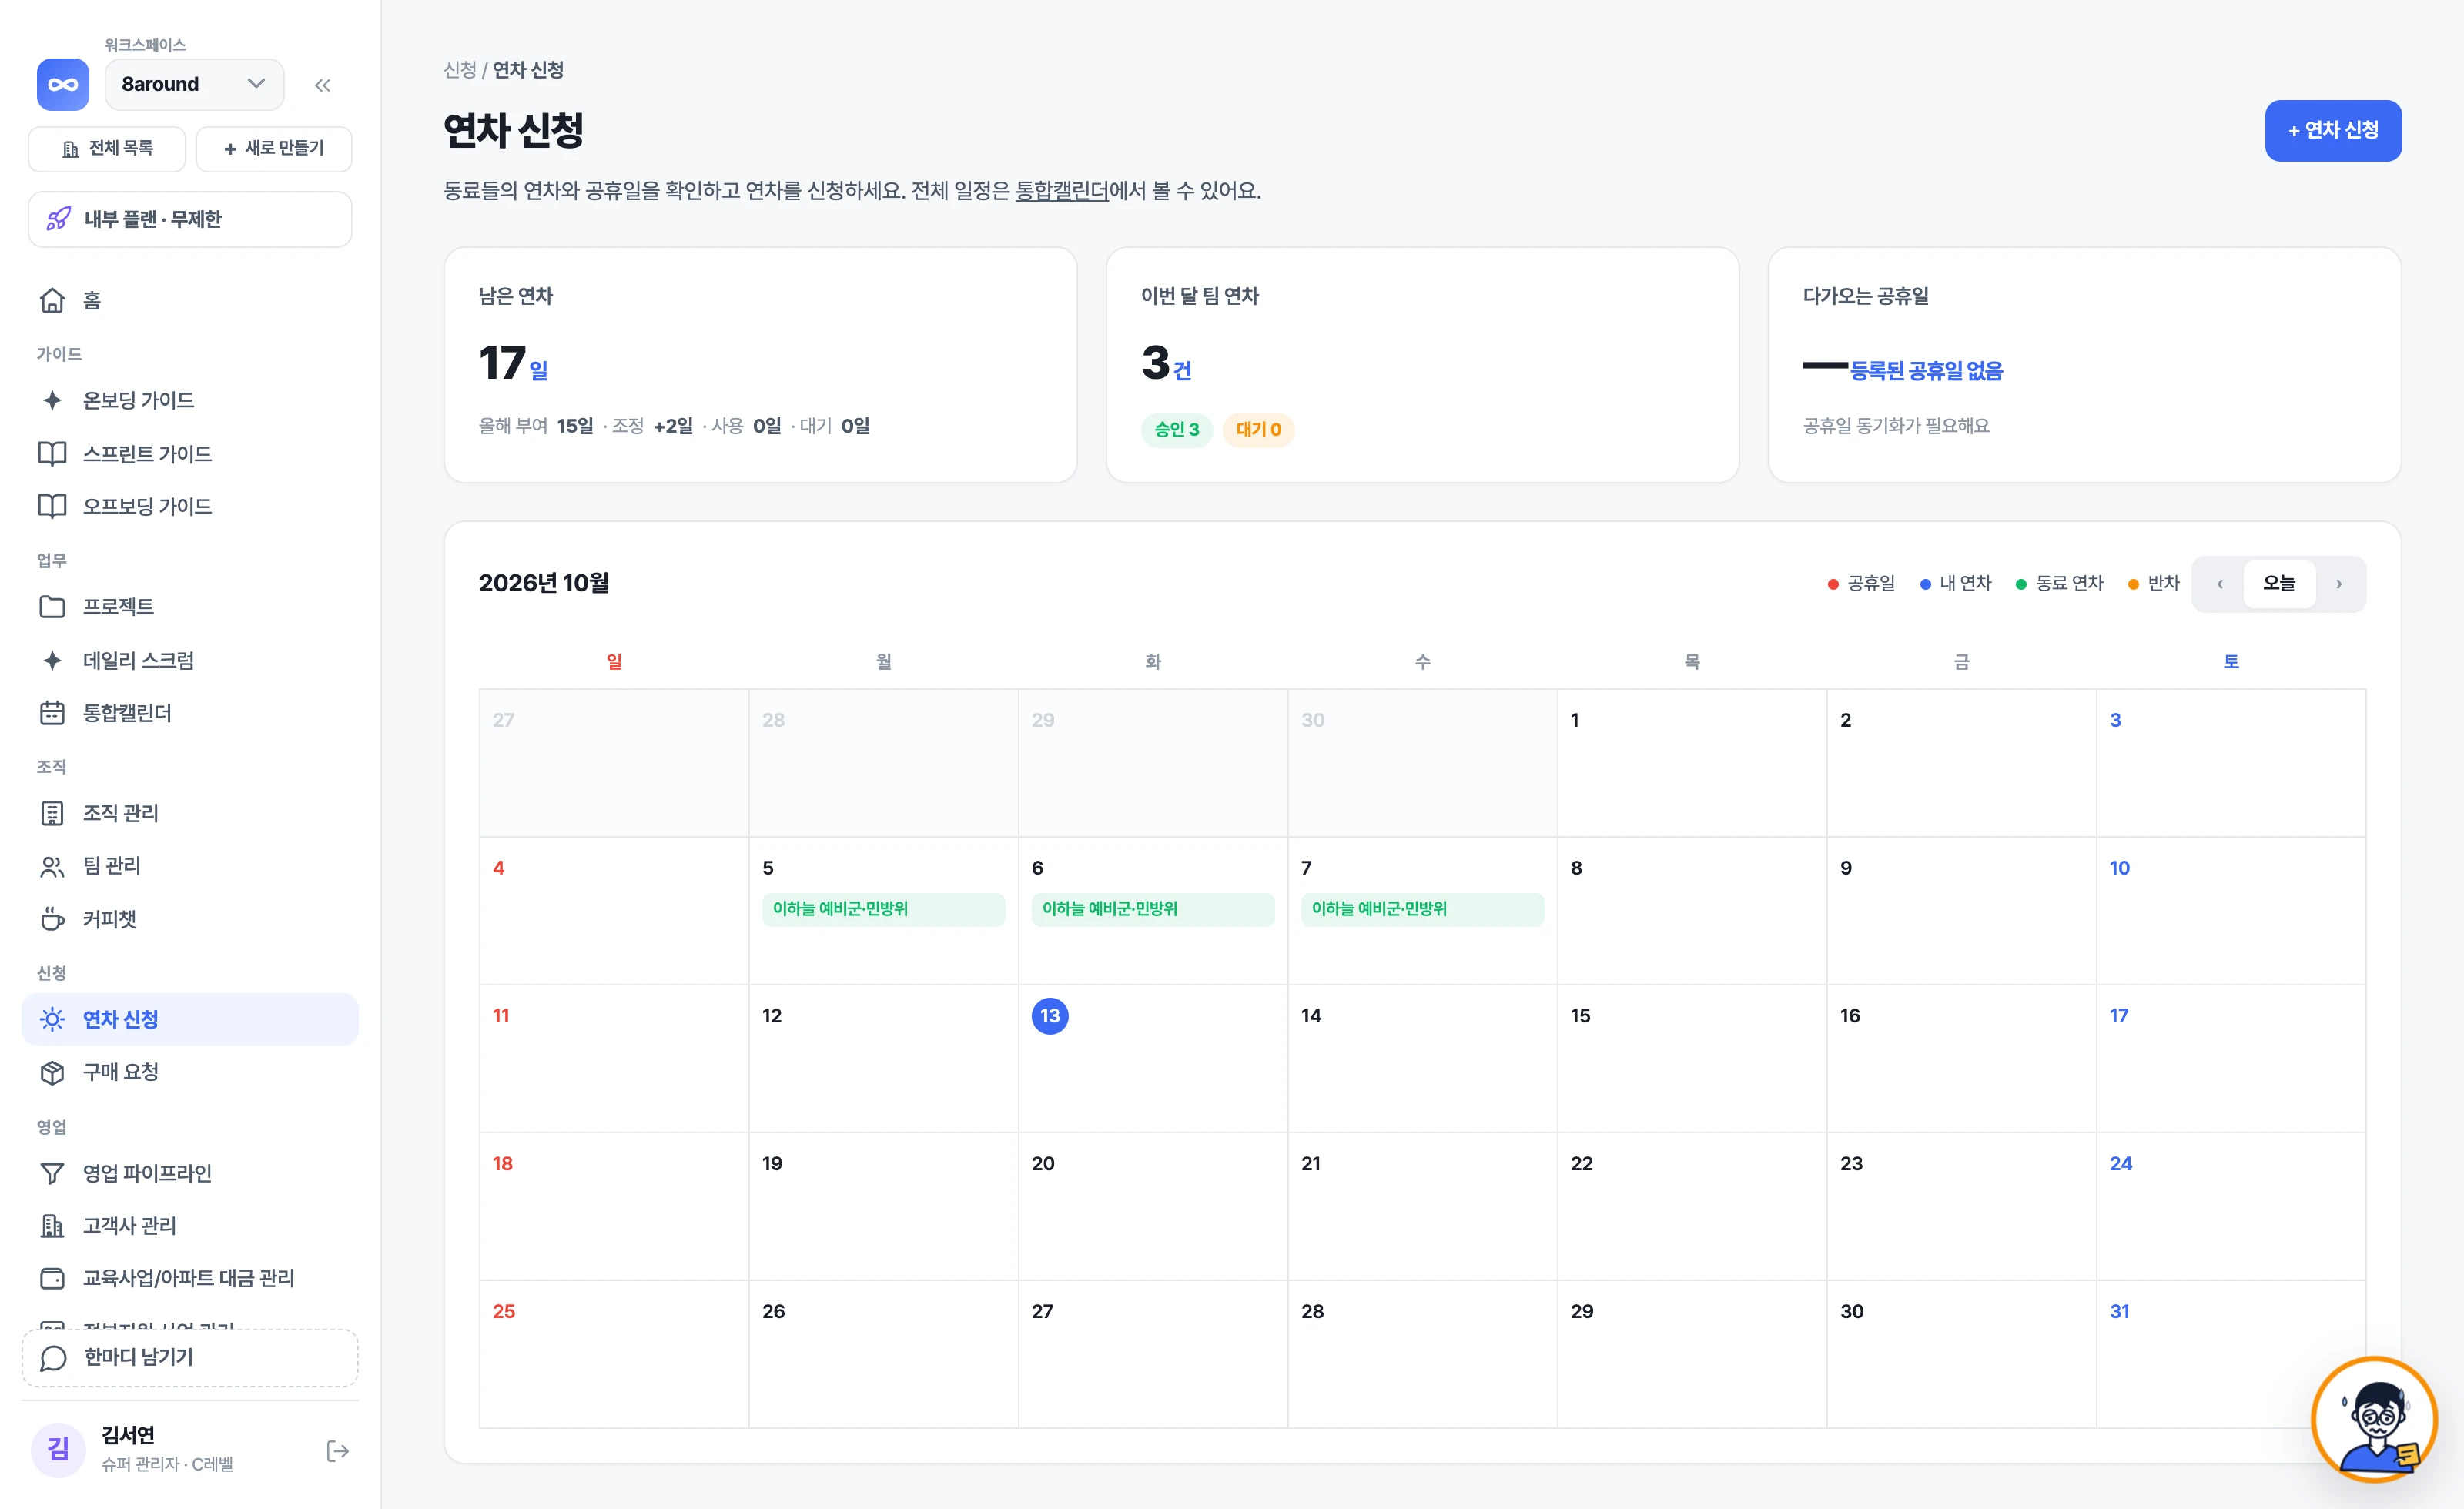Image resolution: width=2464 pixels, height=1509 pixels.
Task: Click the red 공휴일 legend dot
Action: pos(1833,584)
